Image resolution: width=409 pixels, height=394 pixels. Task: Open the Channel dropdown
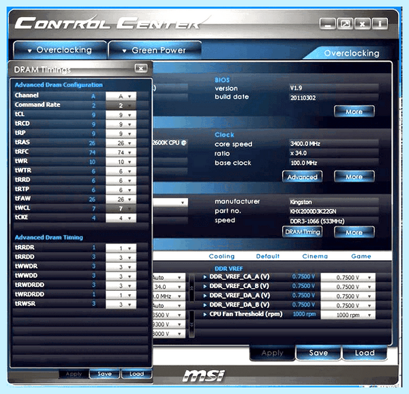[x=121, y=96]
